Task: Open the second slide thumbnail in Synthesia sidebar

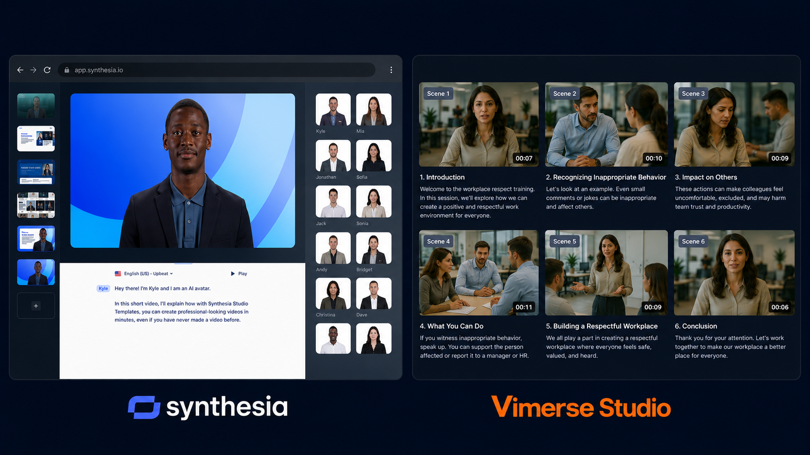Action: [x=36, y=139]
